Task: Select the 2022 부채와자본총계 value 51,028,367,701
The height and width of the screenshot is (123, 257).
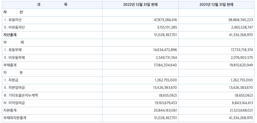Action: 166,118
